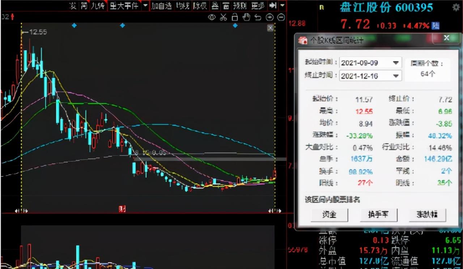Open the end date 2021-12-16 dropdown
This screenshot has width=463, height=269.
click(x=396, y=76)
